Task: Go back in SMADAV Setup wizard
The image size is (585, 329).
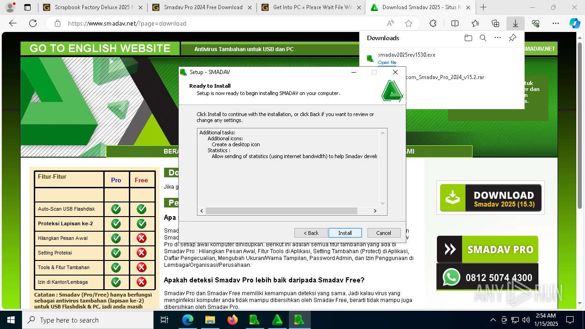Action: (x=311, y=233)
